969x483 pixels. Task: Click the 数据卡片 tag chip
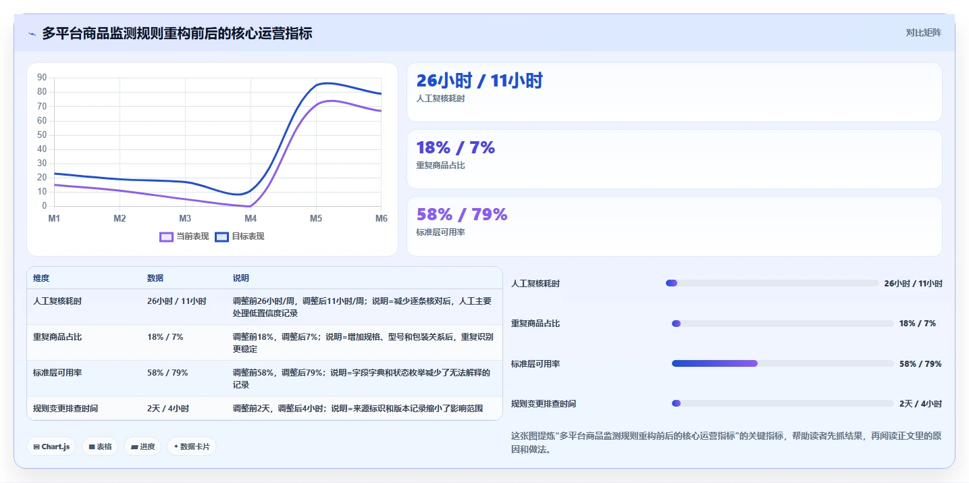192,447
